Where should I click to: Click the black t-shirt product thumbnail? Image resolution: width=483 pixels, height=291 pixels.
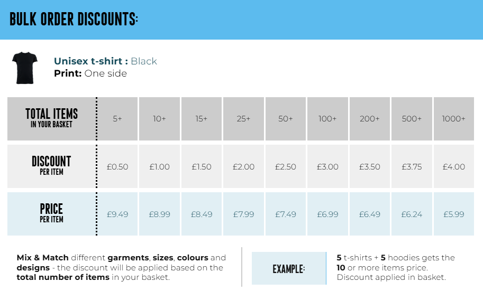(x=25, y=68)
